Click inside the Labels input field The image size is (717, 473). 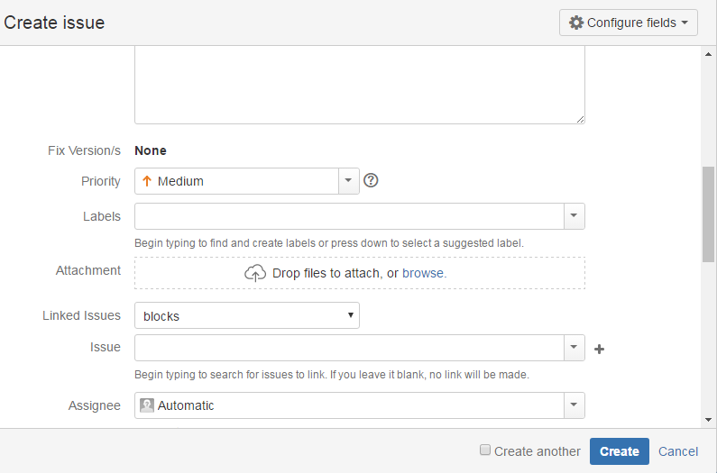pyautogui.click(x=349, y=216)
